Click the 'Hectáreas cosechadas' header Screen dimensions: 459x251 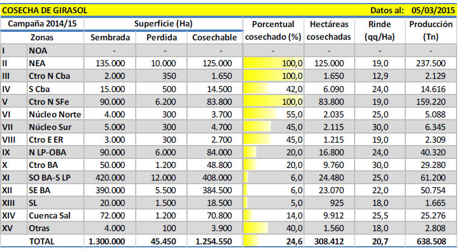pyautogui.click(x=329, y=31)
